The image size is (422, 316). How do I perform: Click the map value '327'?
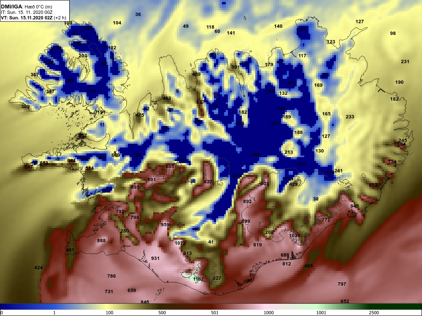click(x=217, y=278)
